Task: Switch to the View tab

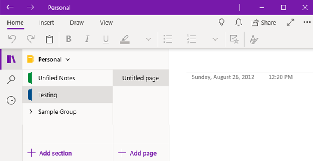Action: (x=106, y=23)
